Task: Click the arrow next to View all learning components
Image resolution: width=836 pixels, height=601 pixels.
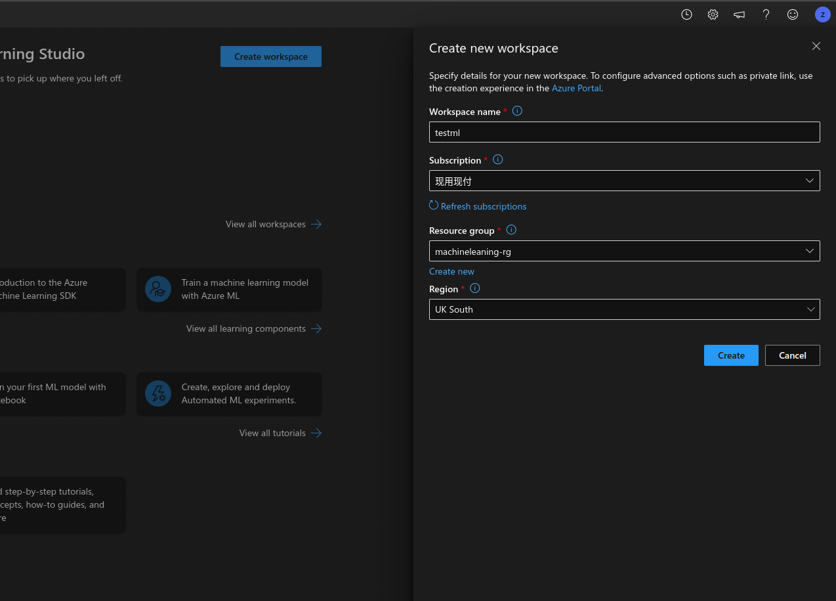Action: (x=316, y=328)
